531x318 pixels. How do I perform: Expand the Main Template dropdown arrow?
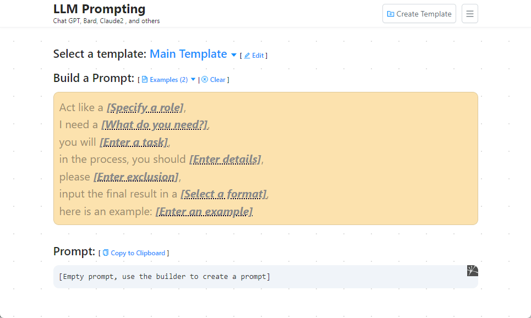(234, 55)
